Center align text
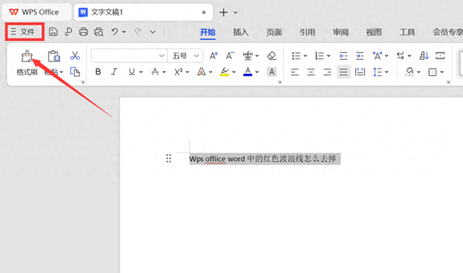 point(311,72)
